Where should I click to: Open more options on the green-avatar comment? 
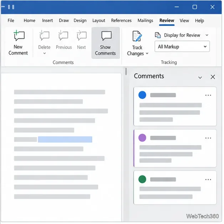(x=208, y=179)
